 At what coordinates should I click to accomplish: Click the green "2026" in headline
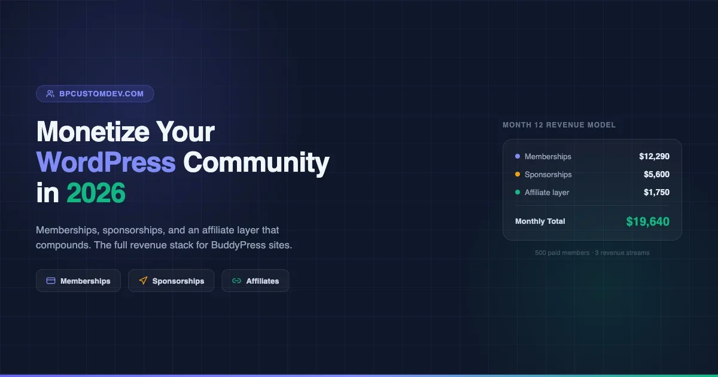click(x=96, y=193)
